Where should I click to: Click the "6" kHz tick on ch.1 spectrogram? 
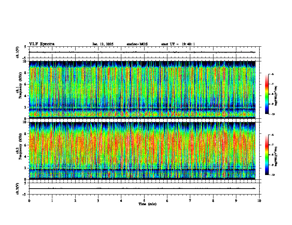click(x=26, y=84)
